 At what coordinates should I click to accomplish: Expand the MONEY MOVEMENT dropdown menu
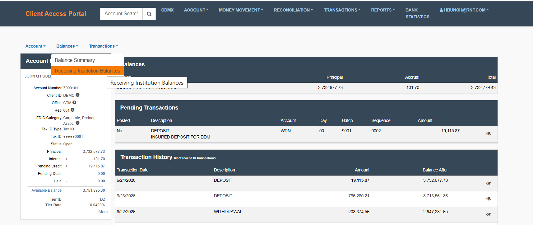241,10
